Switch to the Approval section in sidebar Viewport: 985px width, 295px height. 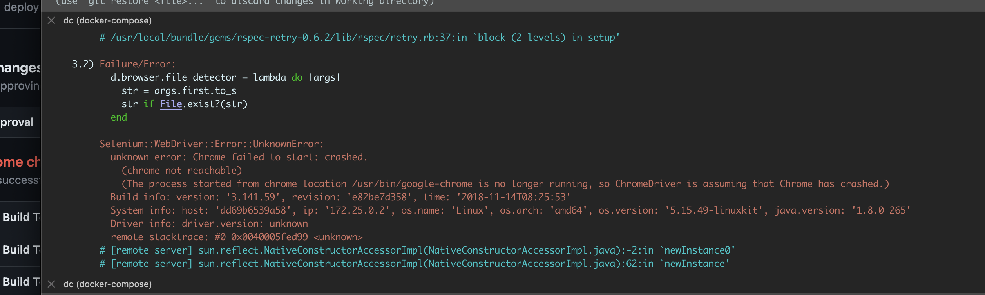pyautogui.click(x=17, y=122)
